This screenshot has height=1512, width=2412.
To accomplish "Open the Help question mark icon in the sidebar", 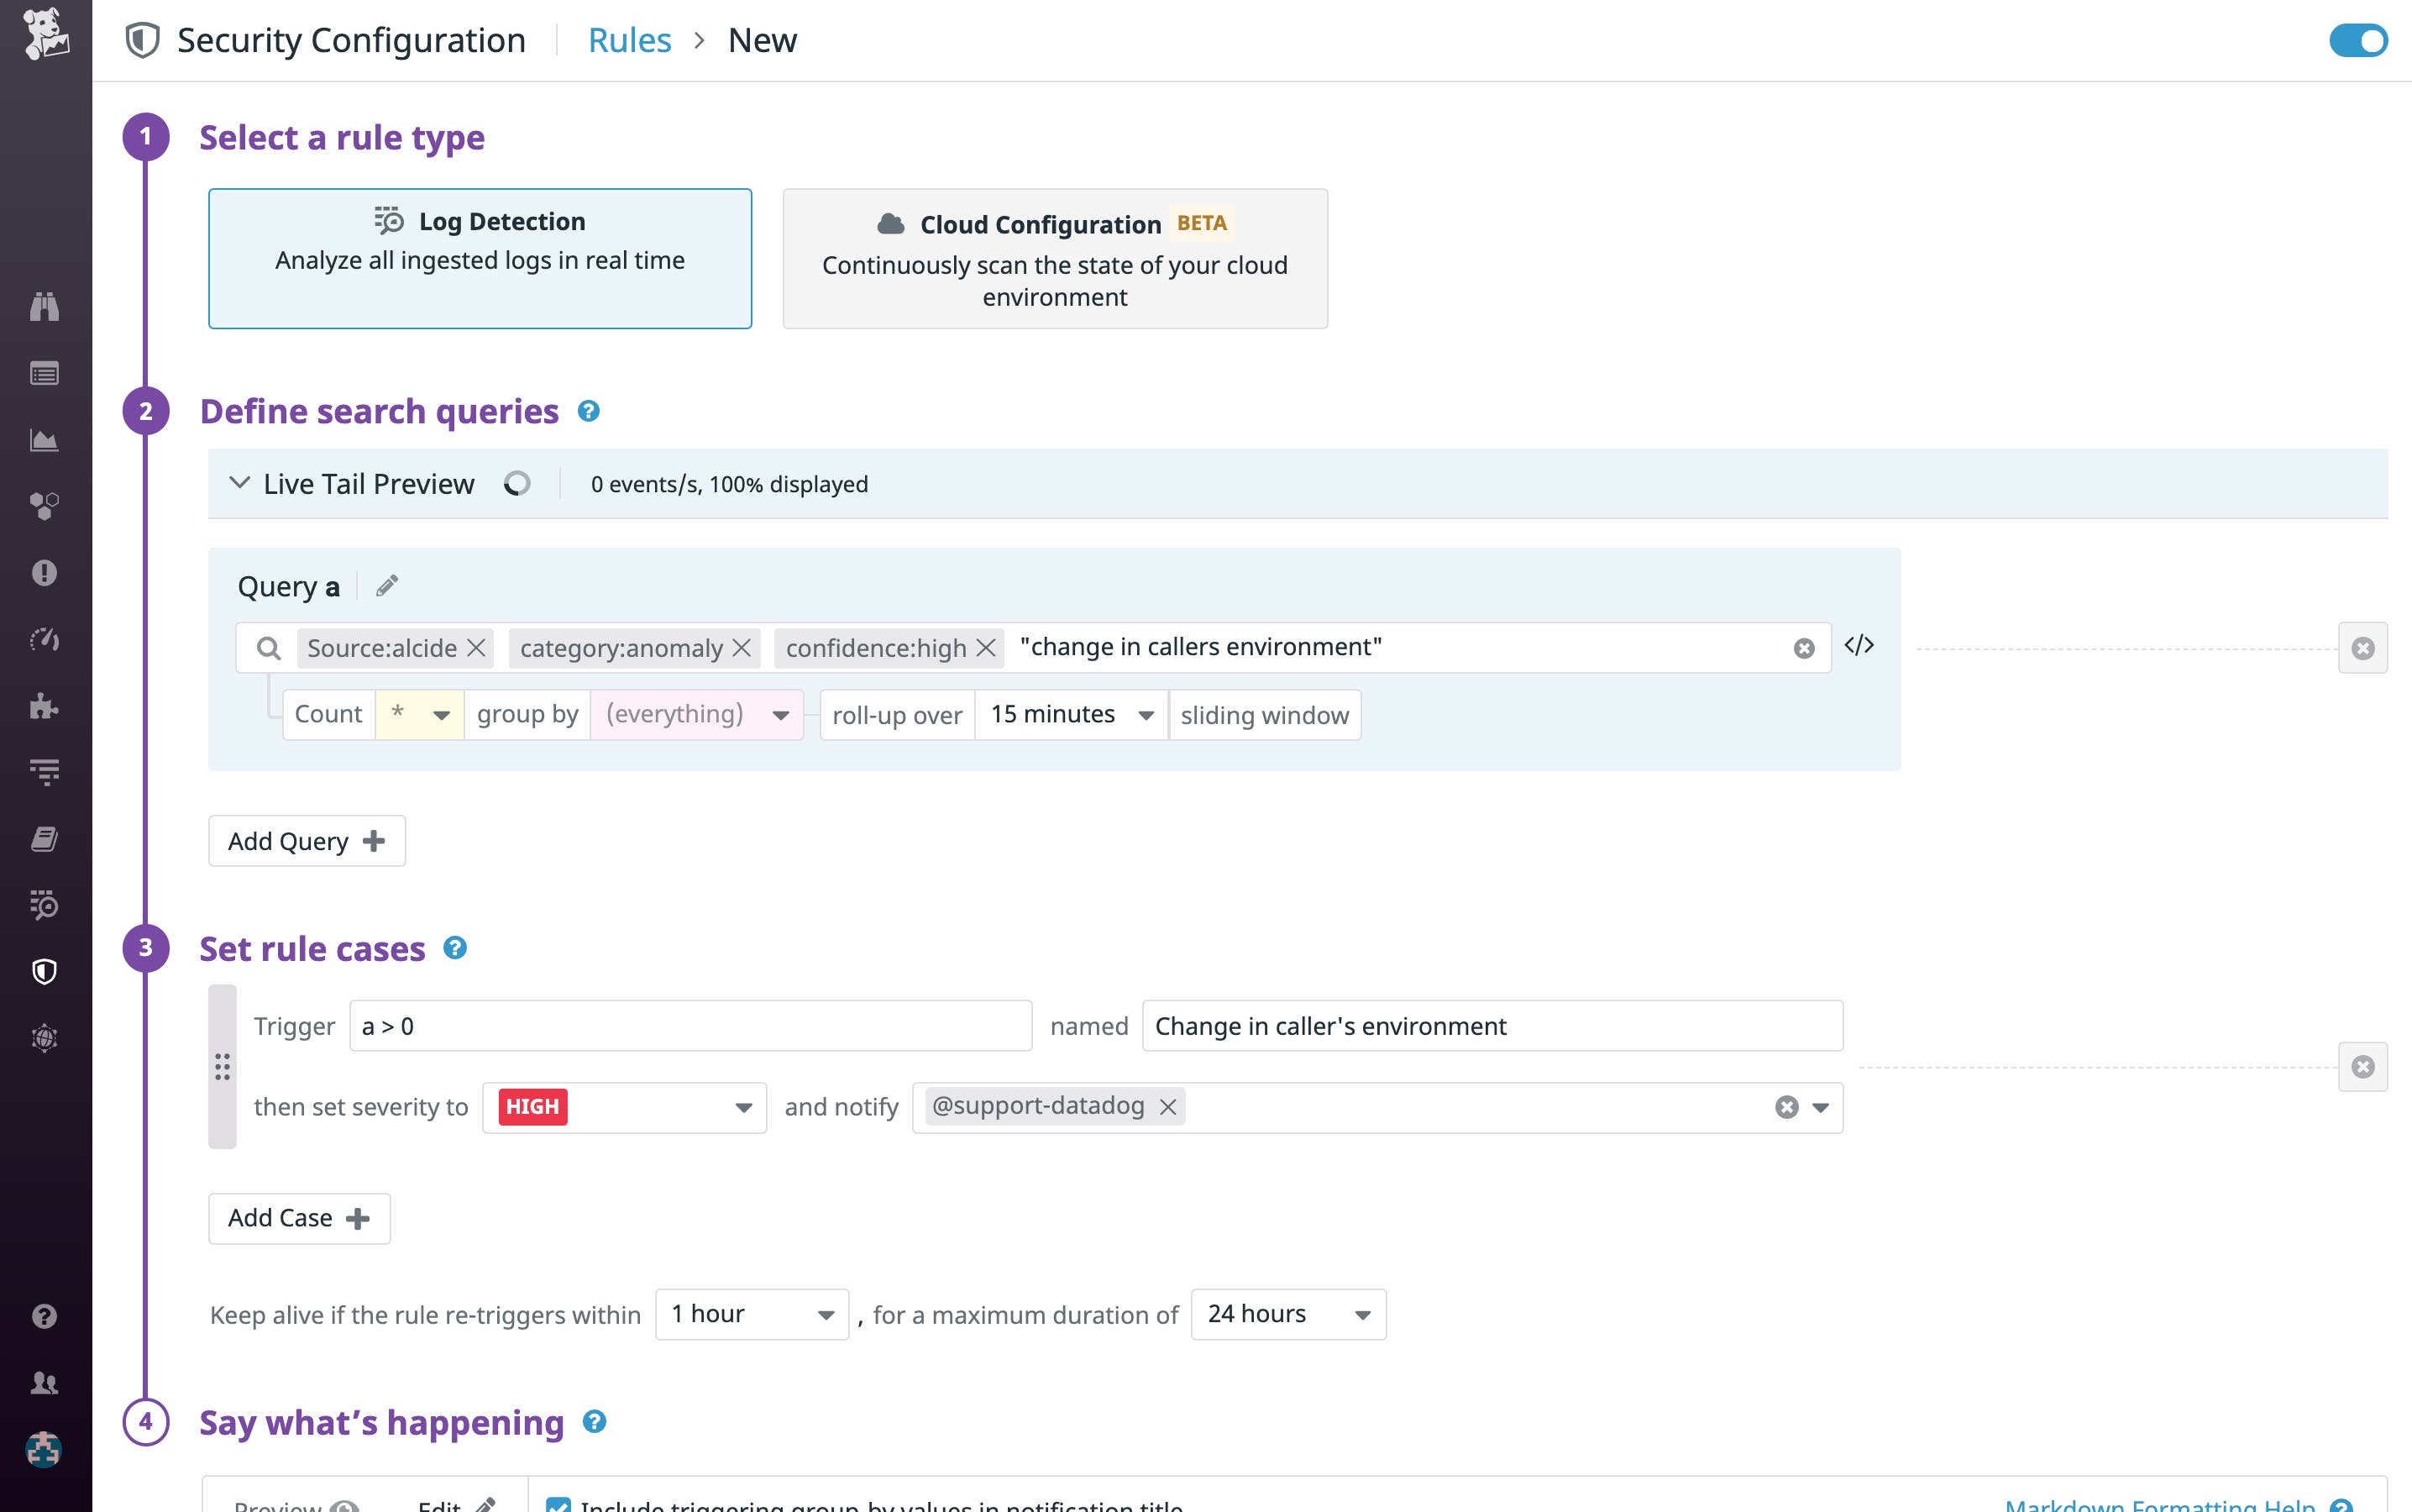I will (44, 1317).
